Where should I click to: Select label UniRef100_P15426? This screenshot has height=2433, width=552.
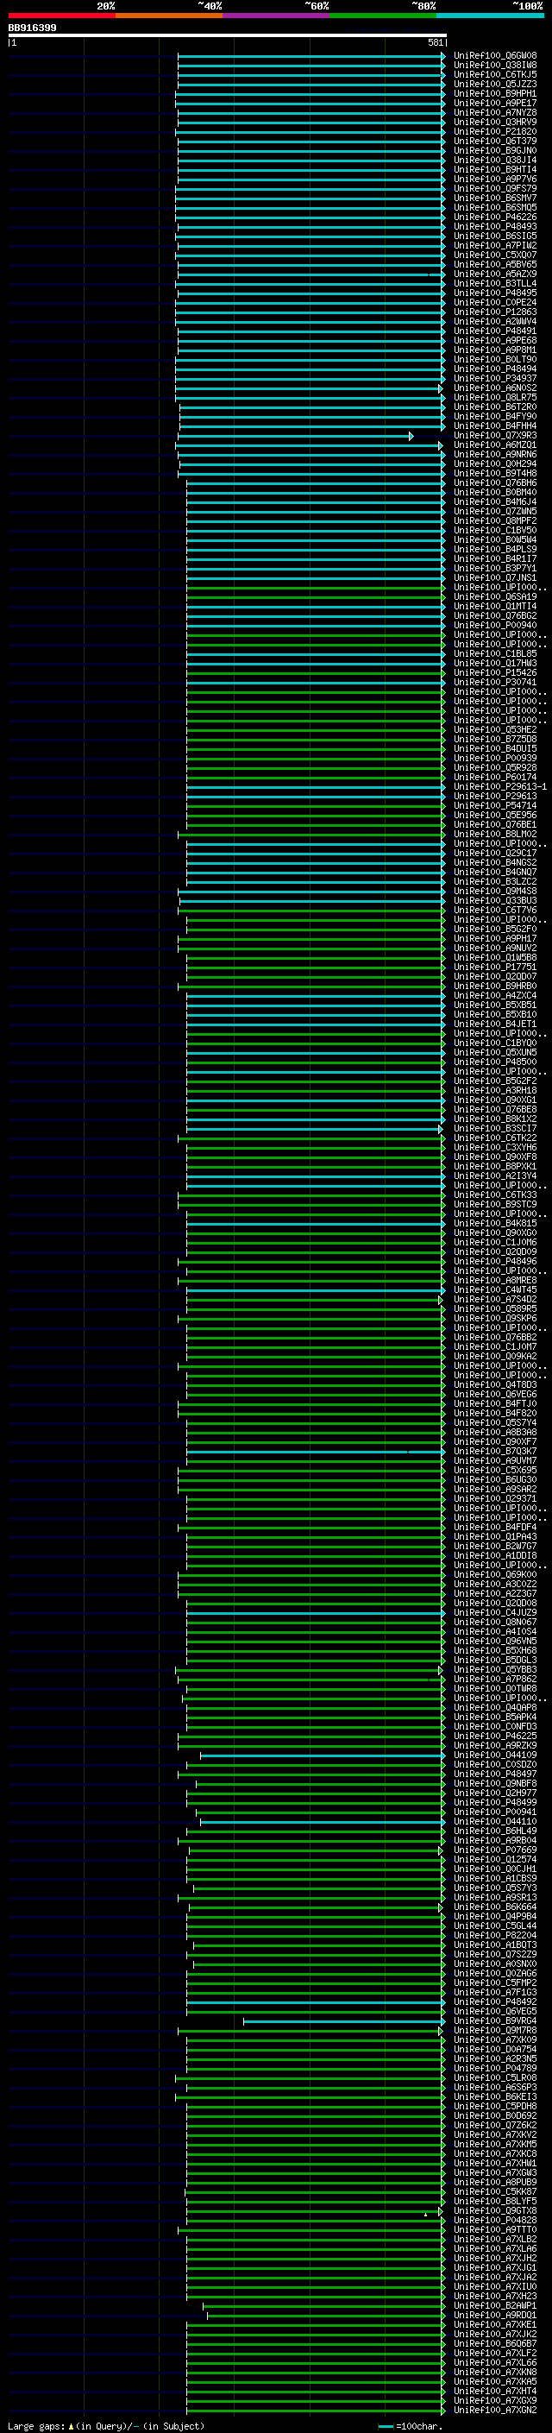pos(495,672)
